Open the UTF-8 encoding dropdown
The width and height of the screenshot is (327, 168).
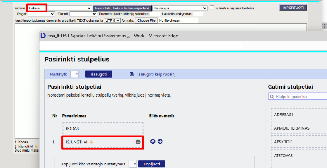tap(112, 21)
